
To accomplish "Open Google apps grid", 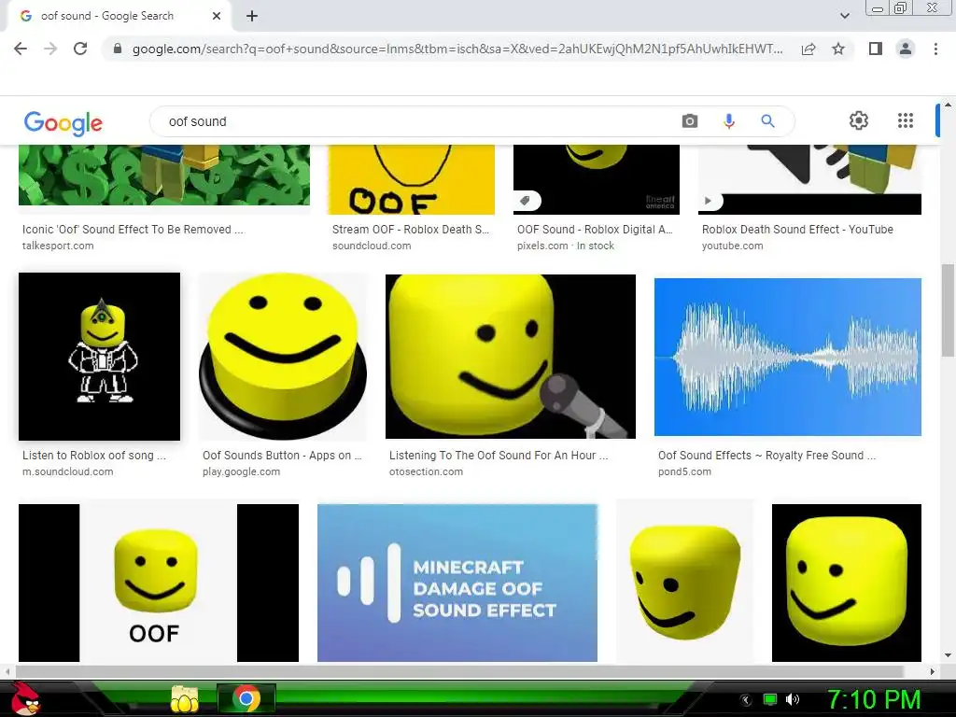I will [906, 120].
